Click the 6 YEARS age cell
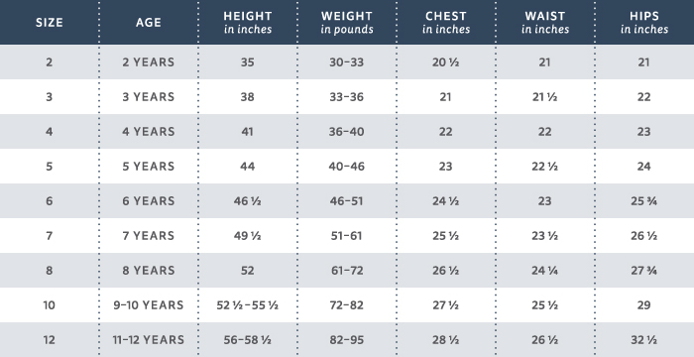 click(x=149, y=201)
